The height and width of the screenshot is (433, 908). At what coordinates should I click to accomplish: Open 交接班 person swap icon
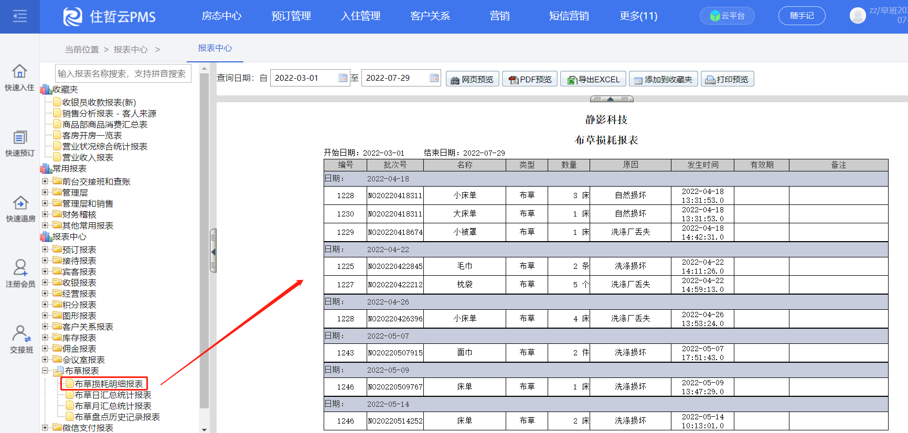point(21,333)
